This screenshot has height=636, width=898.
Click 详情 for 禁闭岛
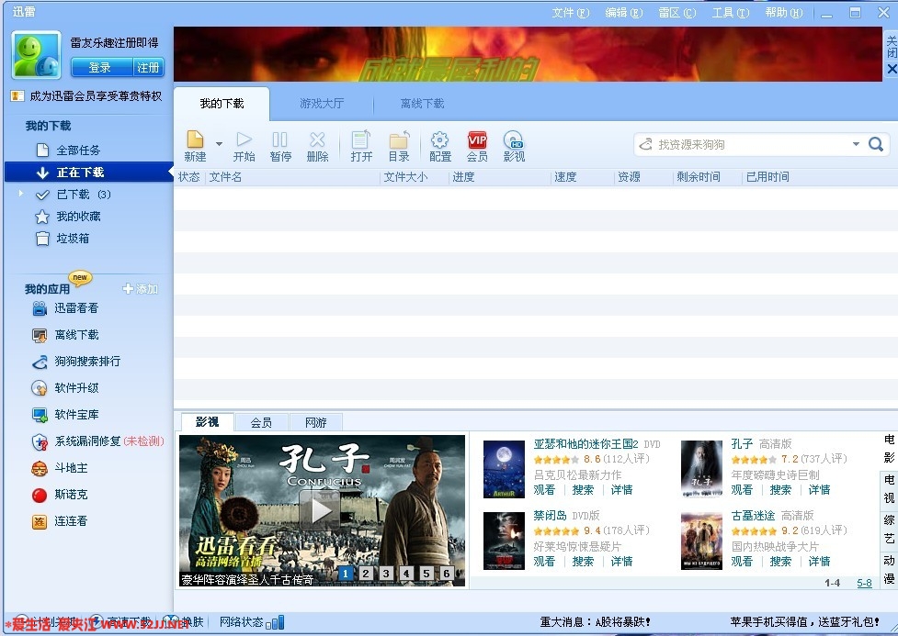point(621,562)
